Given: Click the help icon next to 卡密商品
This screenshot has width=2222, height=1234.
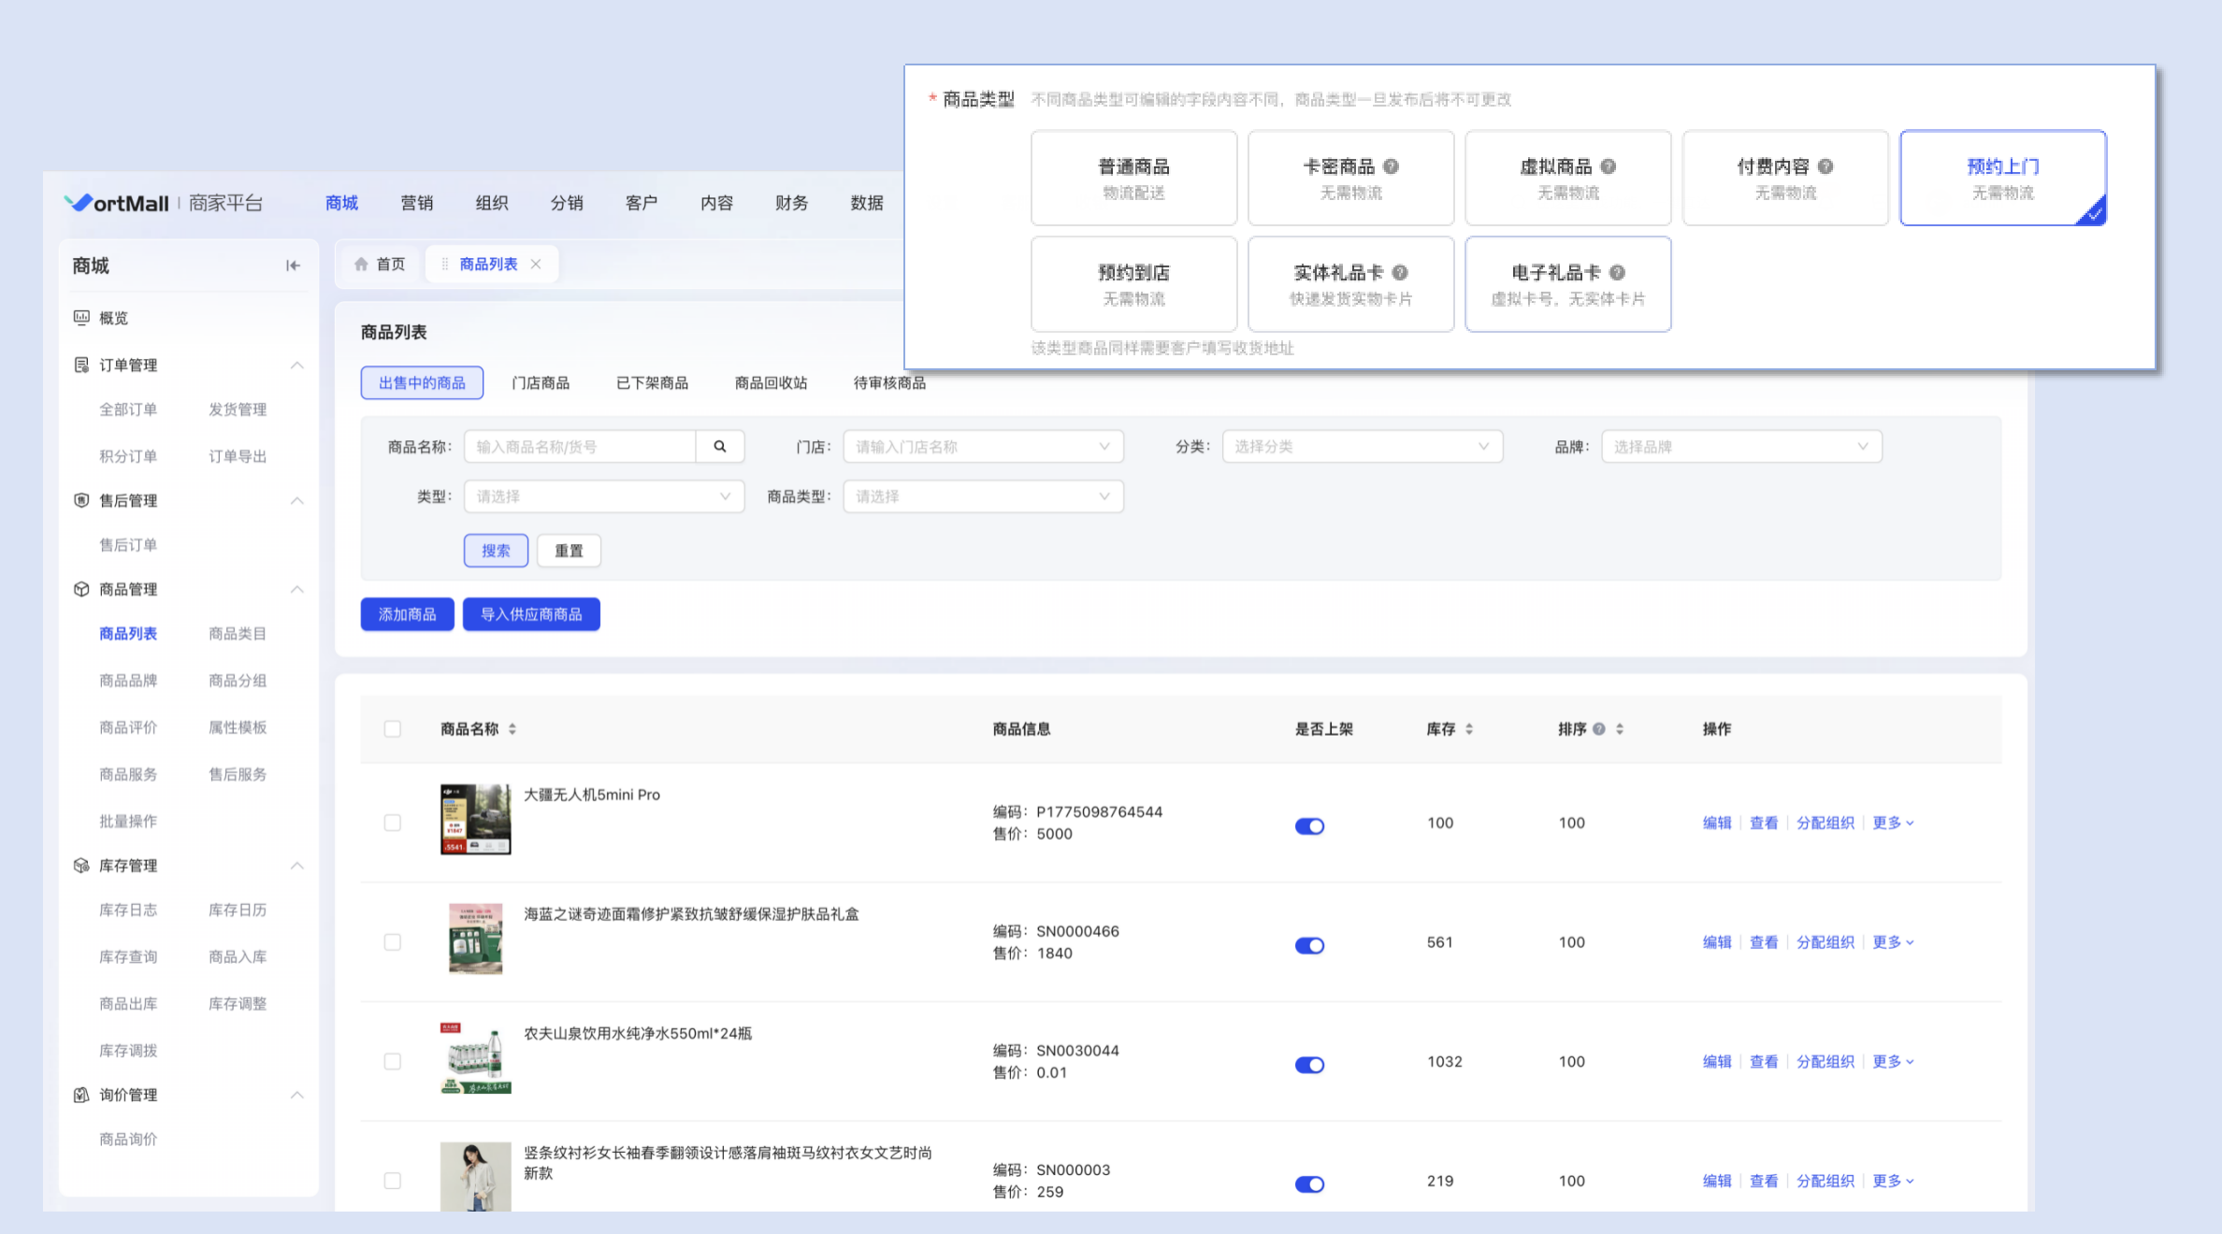Looking at the screenshot, I should (x=1391, y=166).
